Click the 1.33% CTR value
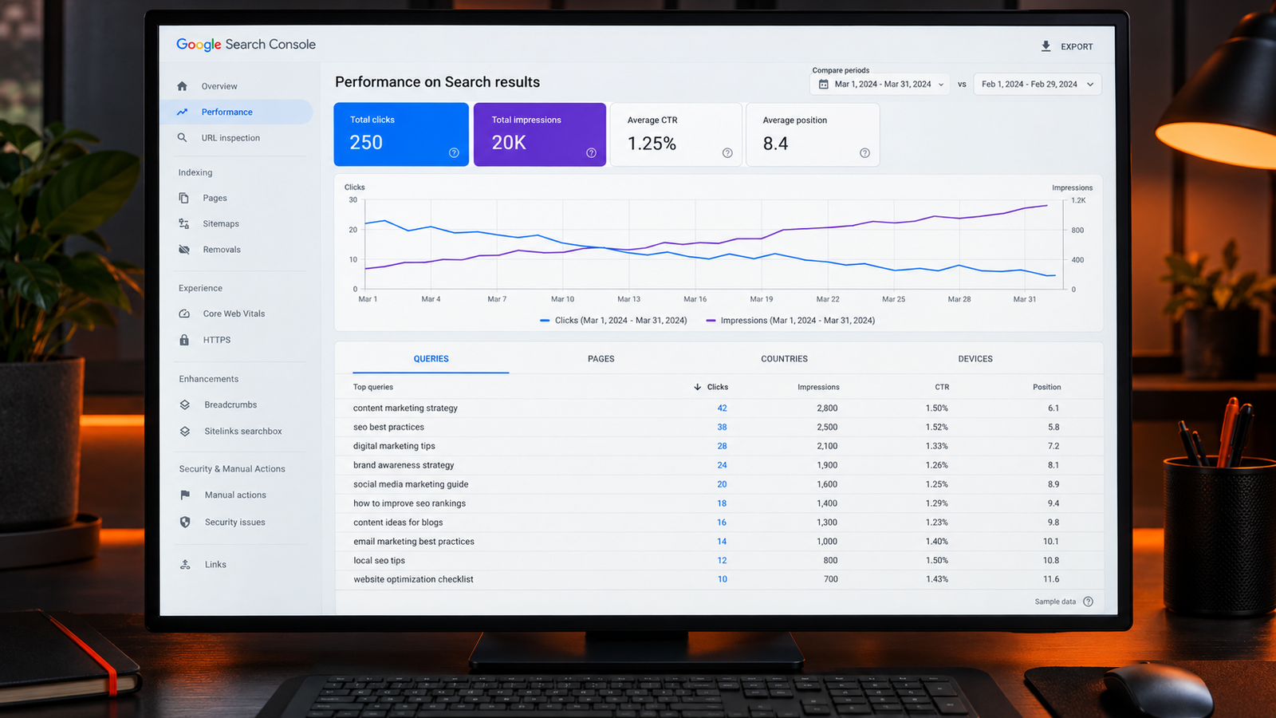This screenshot has width=1276, height=718. [x=937, y=446]
